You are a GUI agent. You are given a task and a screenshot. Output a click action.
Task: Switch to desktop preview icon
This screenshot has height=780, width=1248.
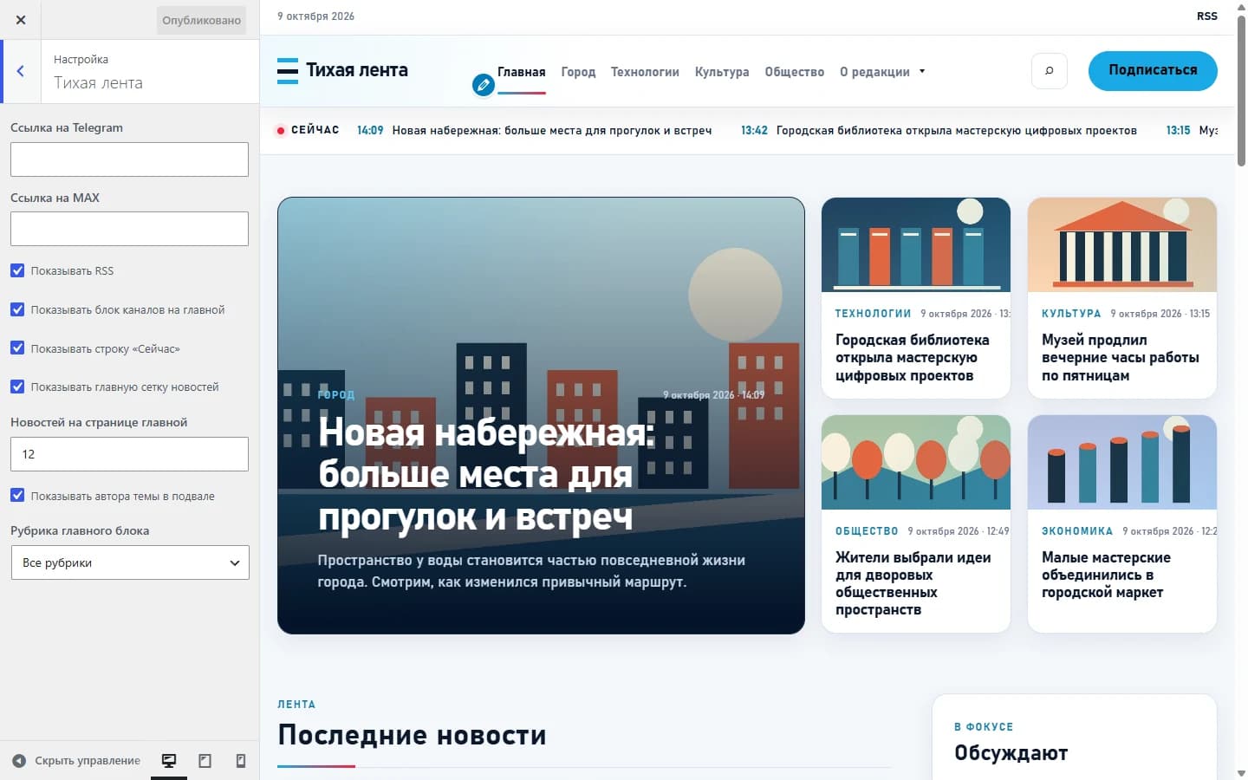point(169,761)
